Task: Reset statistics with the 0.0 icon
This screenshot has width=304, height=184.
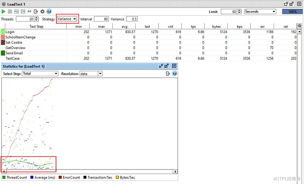Action: tap(29, 11)
